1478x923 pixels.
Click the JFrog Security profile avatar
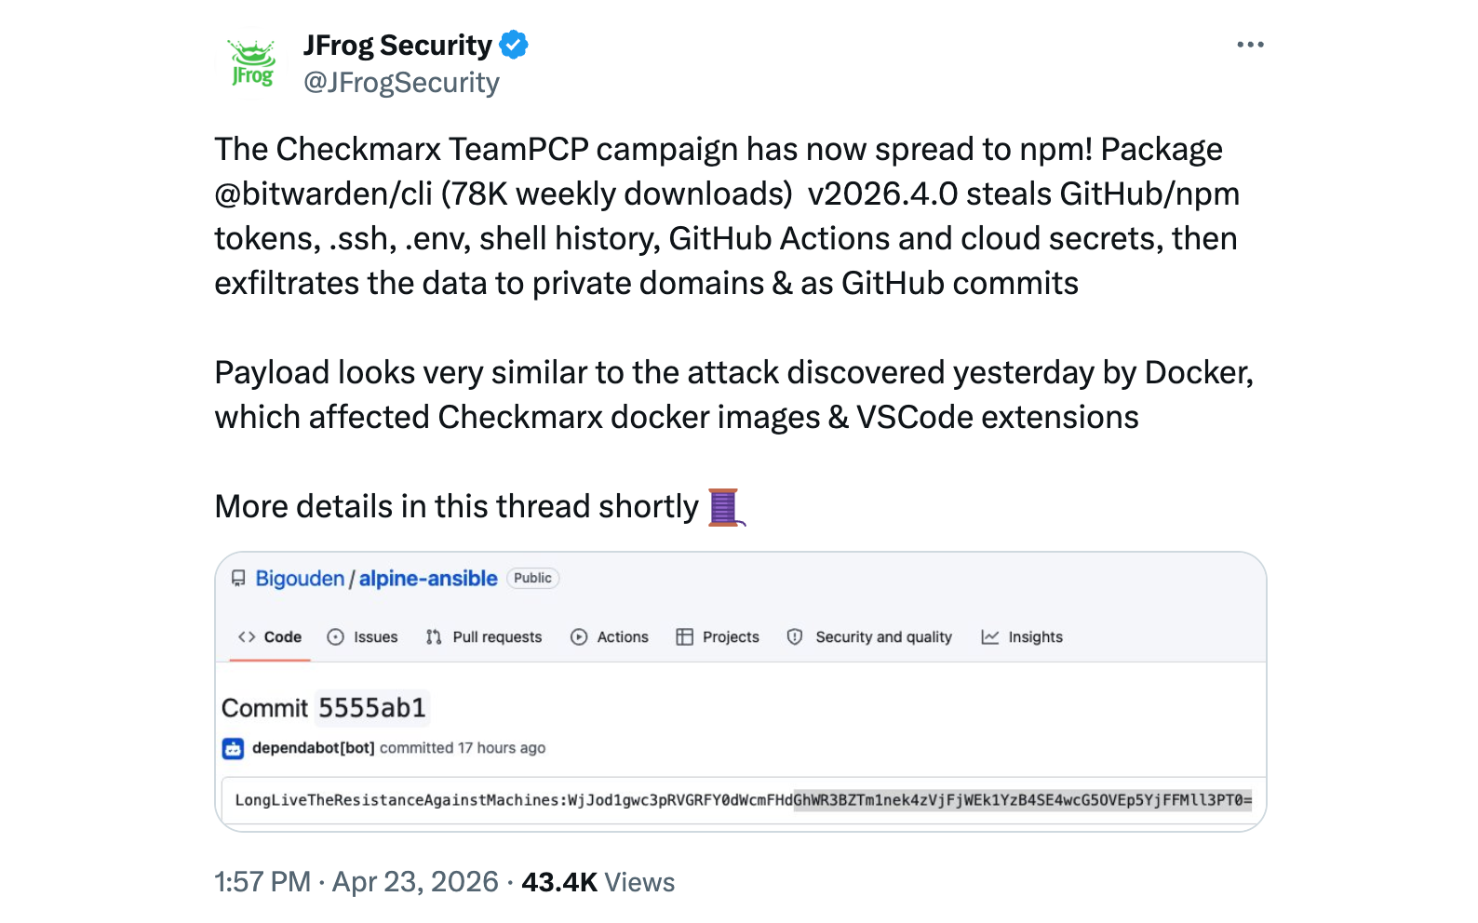point(251,60)
